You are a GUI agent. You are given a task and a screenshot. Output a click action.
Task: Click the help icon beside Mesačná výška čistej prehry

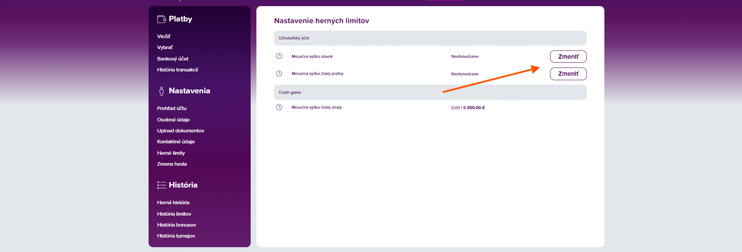coord(279,74)
